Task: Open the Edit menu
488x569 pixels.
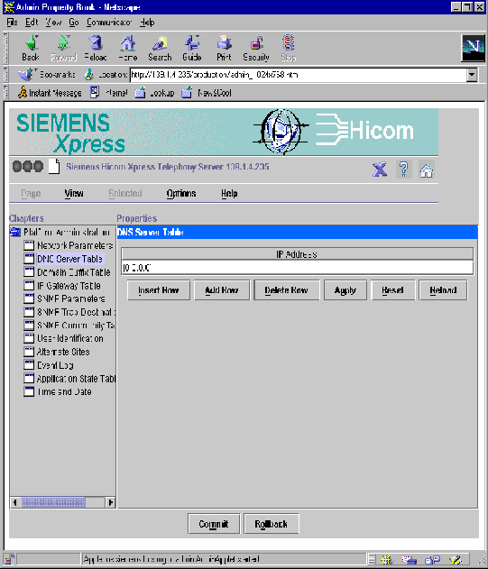Action: [x=32, y=23]
